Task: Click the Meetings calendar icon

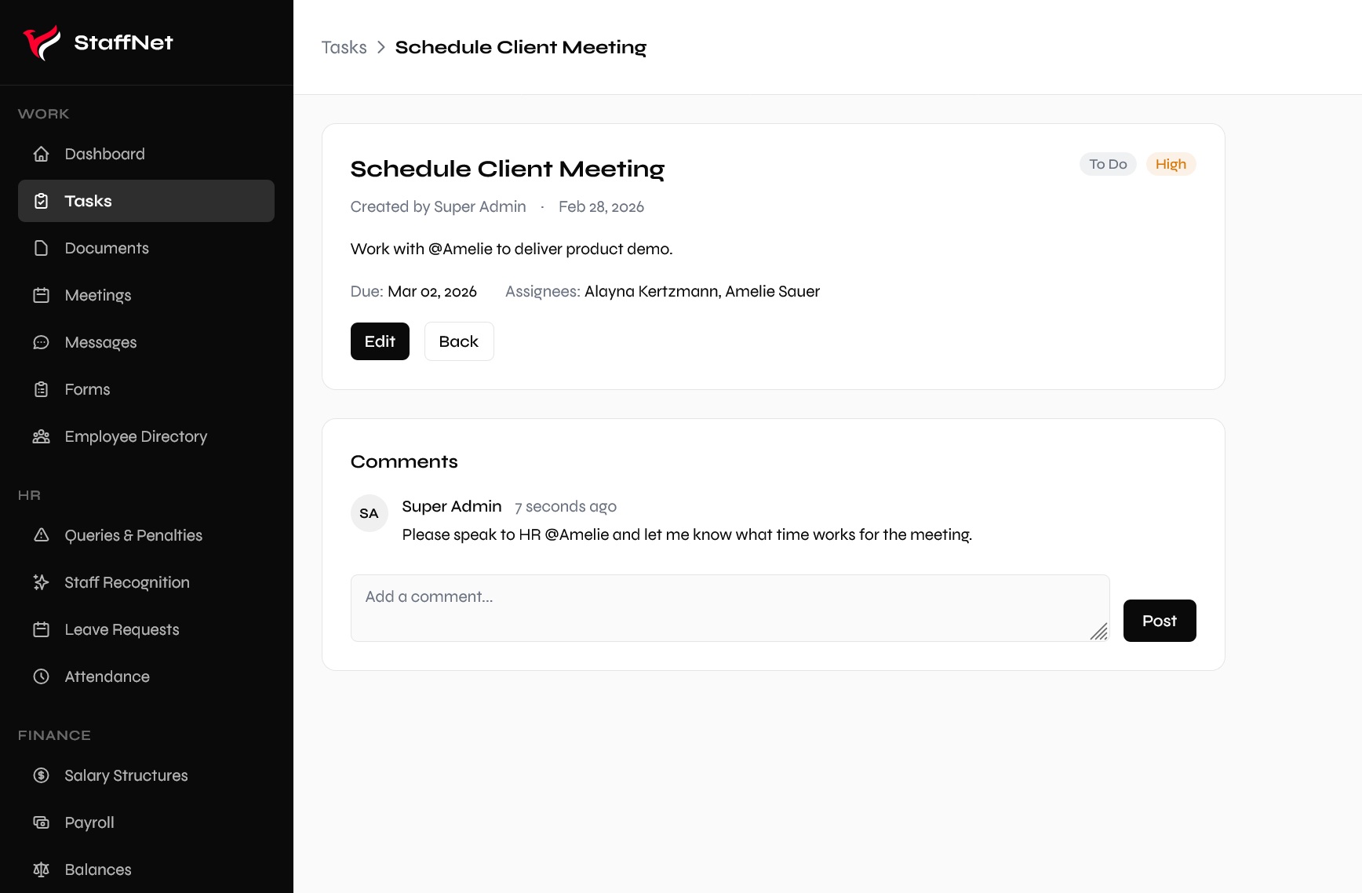Action: coord(42,295)
